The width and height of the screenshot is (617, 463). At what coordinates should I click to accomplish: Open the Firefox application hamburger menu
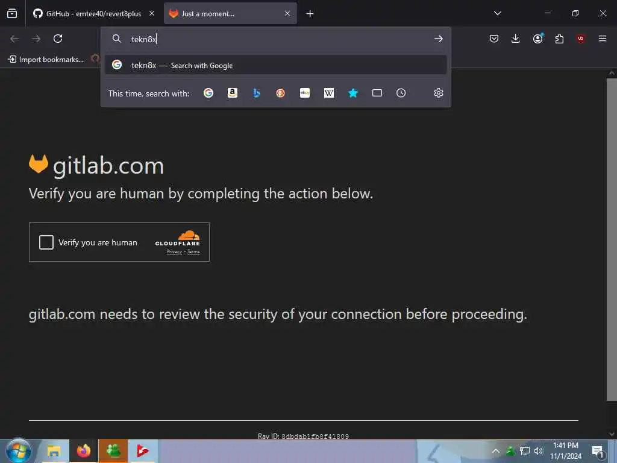[x=603, y=39]
